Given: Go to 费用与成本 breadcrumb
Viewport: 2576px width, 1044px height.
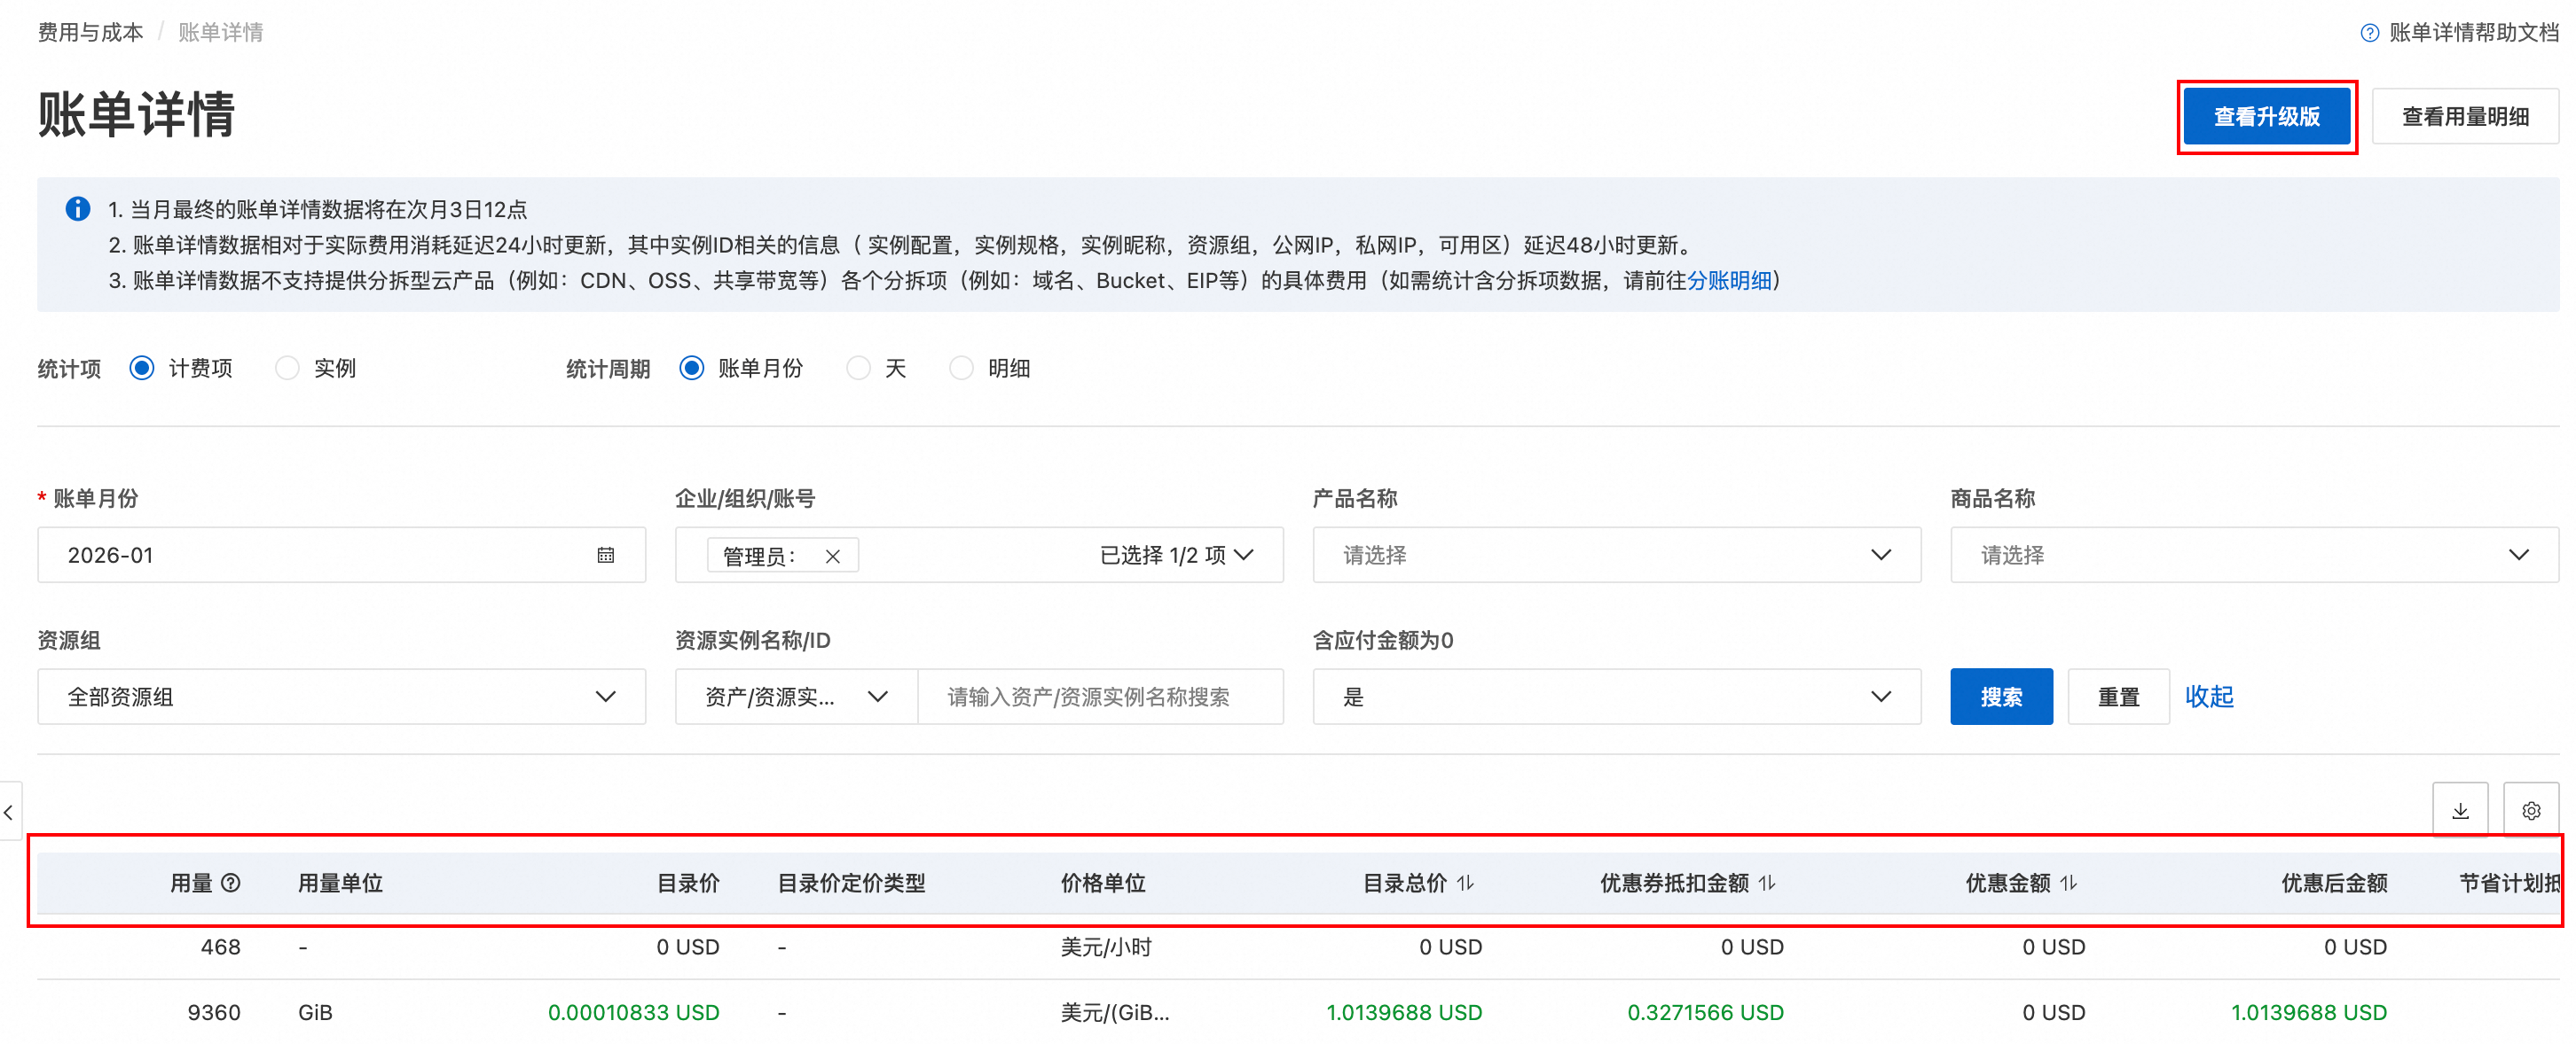Looking at the screenshot, I should click(90, 32).
